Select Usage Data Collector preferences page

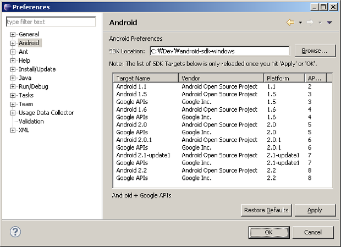point(46,113)
